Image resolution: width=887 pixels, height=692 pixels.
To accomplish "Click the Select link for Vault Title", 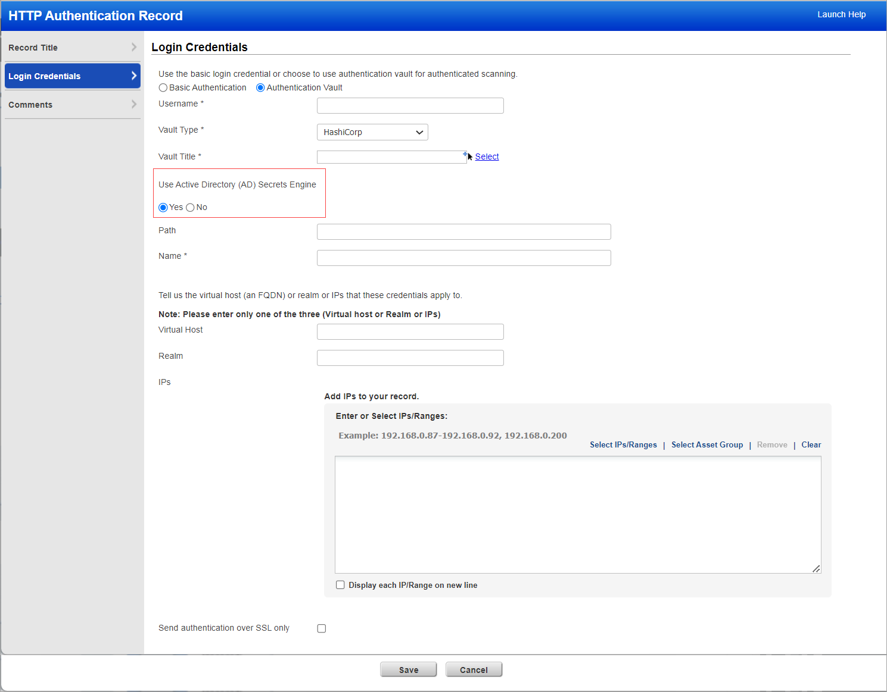I will [x=487, y=156].
